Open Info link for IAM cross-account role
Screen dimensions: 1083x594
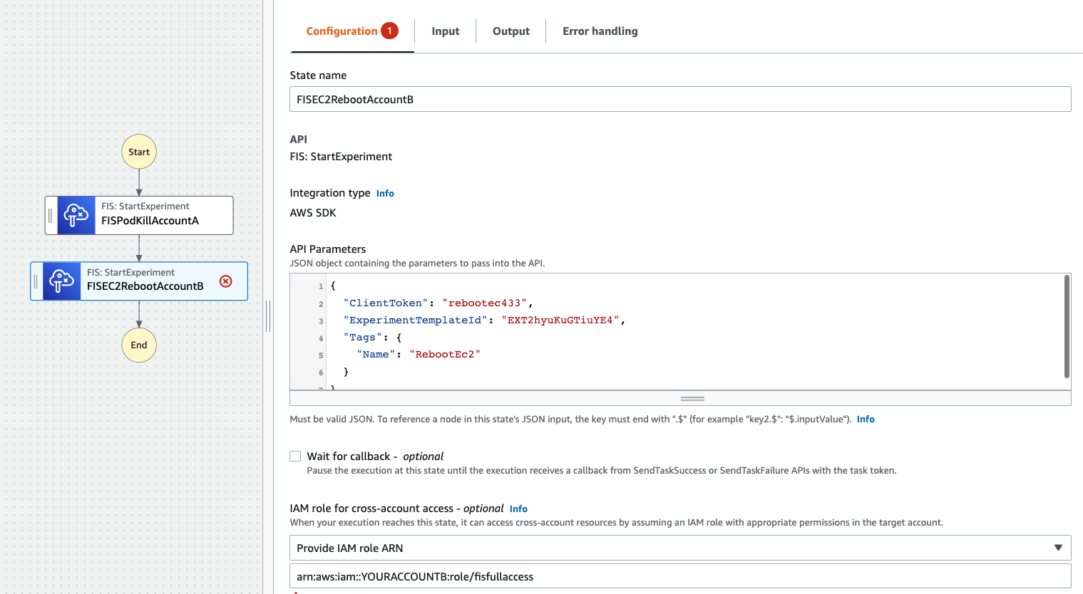(x=518, y=509)
